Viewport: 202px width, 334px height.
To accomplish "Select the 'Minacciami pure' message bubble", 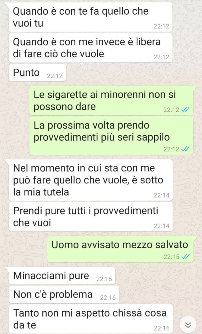I will (62, 276).
